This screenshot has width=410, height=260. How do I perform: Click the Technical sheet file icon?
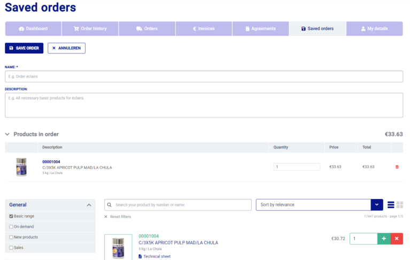140,256
